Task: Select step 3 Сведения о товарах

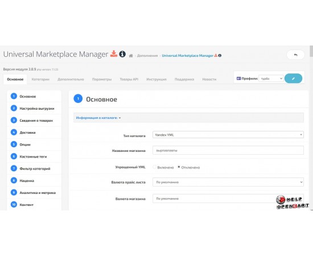Action: [34, 120]
